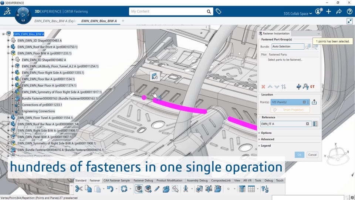
Task: Click the Copy icon in bottom toolbar
Action: coord(88,189)
